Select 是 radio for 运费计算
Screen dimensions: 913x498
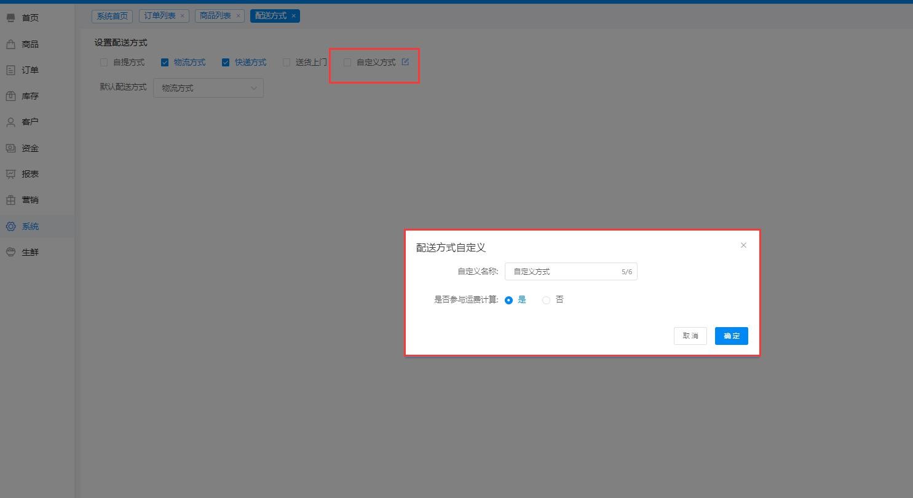508,301
